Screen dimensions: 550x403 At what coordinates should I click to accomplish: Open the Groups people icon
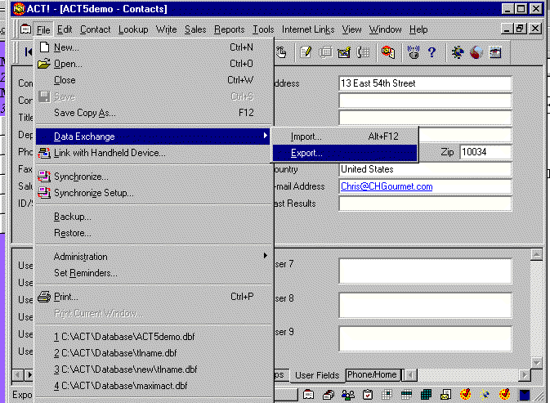point(347,395)
